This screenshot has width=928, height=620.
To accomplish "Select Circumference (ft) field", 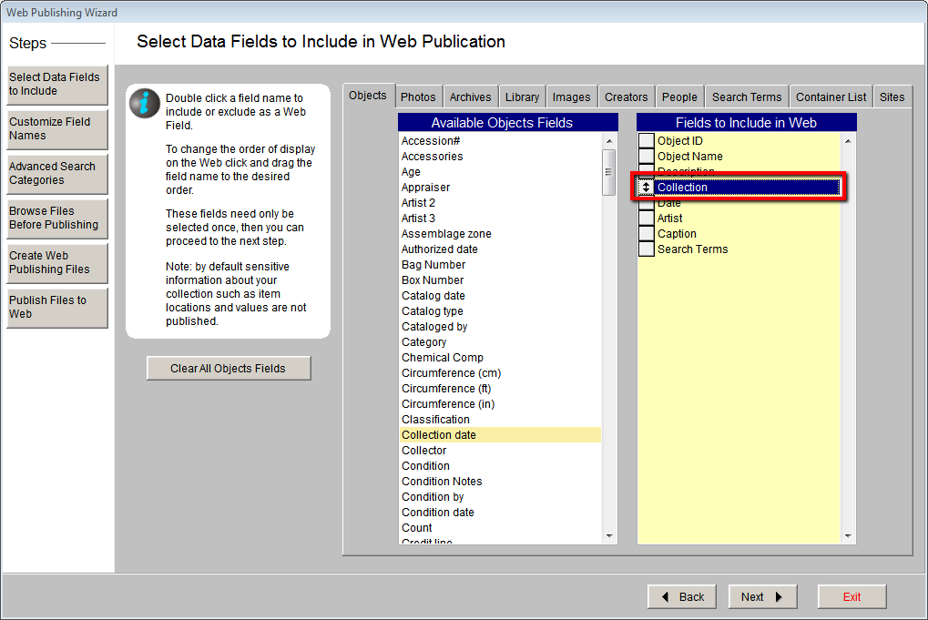I will (x=501, y=389).
